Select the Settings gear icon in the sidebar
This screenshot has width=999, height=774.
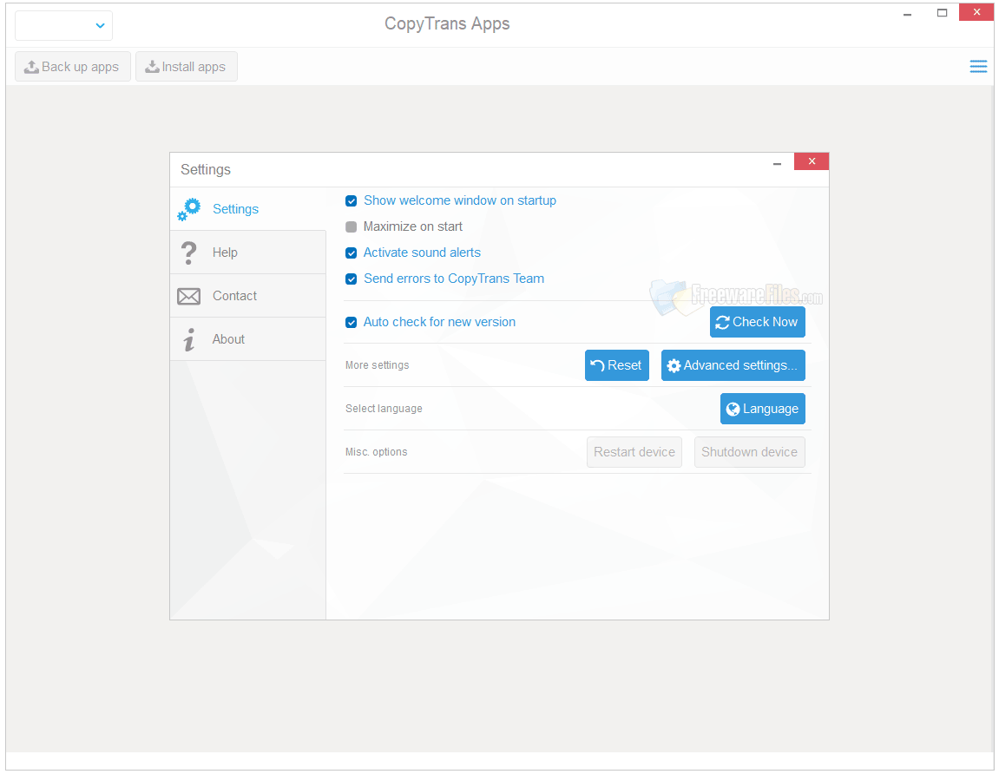click(x=189, y=208)
